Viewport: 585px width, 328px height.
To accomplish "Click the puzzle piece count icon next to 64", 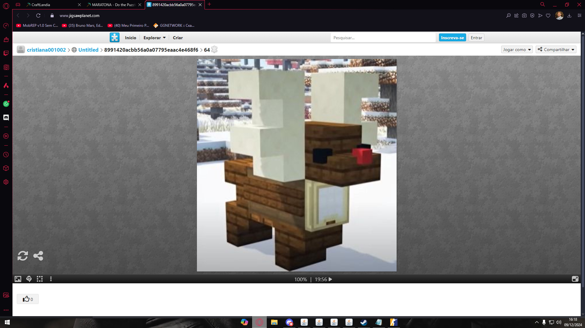I will click(x=214, y=50).
